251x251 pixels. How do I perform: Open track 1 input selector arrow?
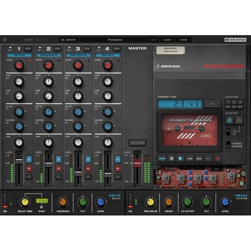tap(10, 48)
